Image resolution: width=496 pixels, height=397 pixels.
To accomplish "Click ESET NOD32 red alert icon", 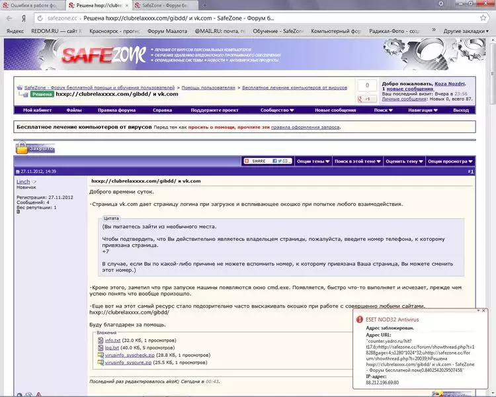I will [x=359, y=320].
